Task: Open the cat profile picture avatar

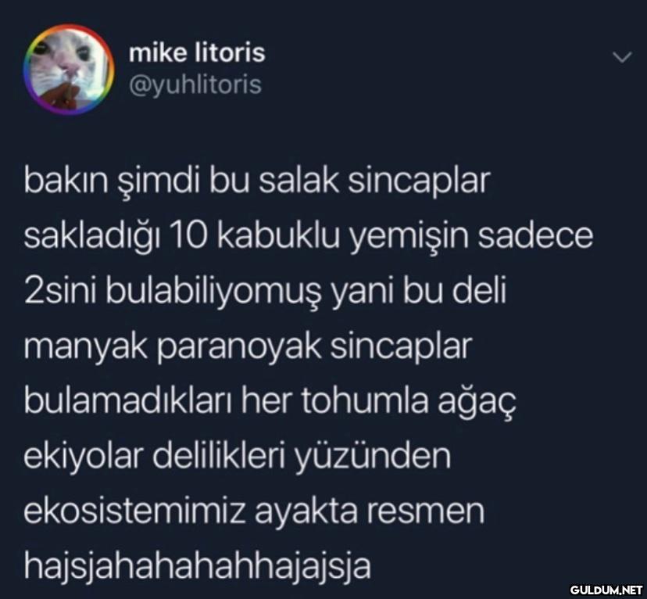Action: [69, 70]
